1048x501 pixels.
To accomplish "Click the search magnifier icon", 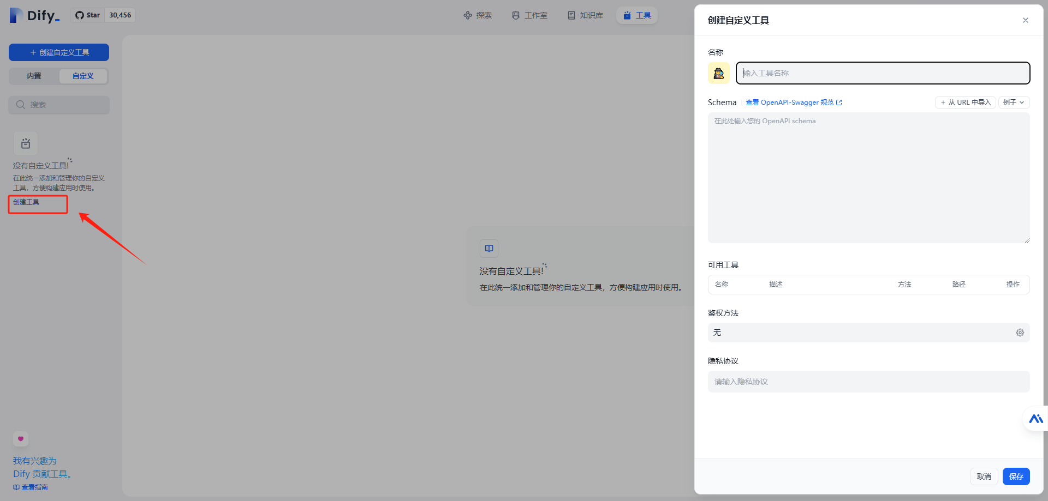I will point(21,105).
